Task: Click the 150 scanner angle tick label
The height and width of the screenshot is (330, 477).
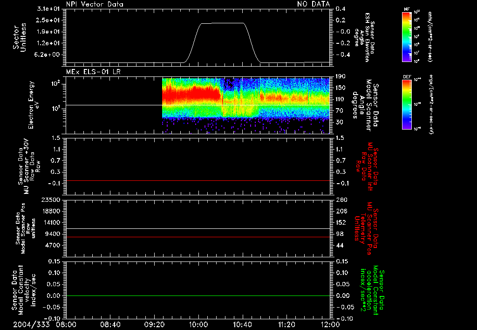Action: point(341,88)
